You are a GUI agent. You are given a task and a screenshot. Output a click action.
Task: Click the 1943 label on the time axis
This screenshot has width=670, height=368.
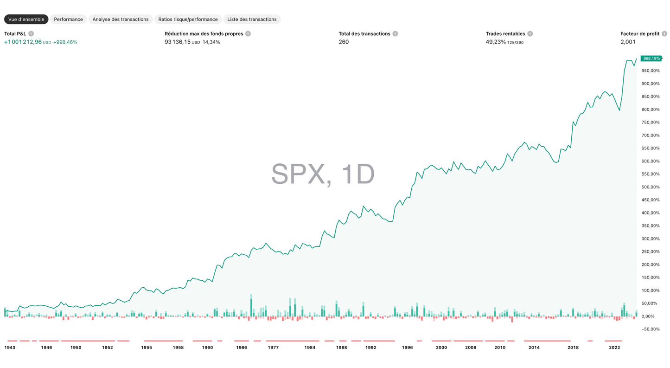9,347
